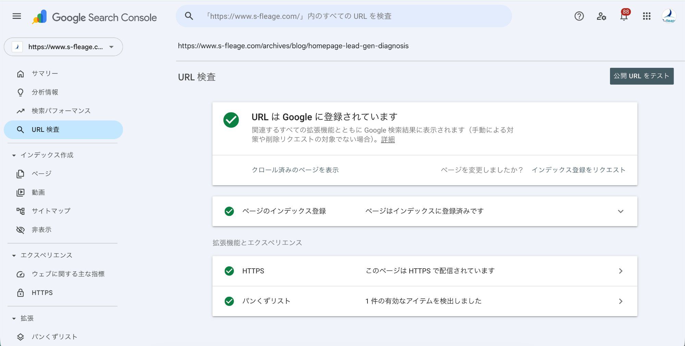Open 検索パフォーマンス report

(61, 111)
